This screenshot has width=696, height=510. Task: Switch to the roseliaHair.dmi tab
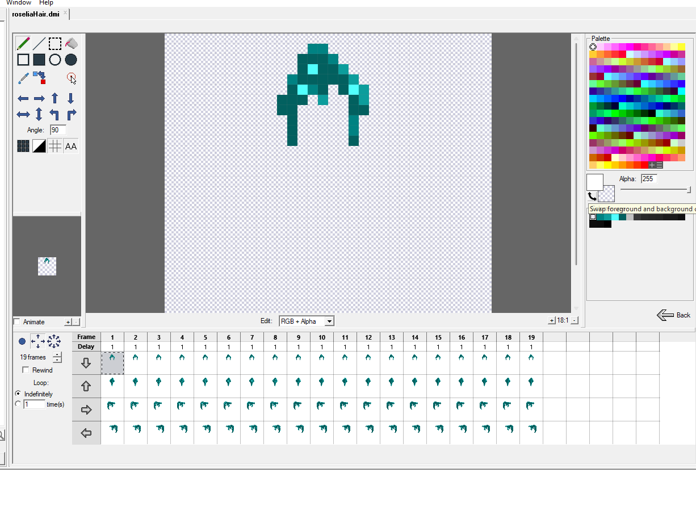[x=36, y=14]
